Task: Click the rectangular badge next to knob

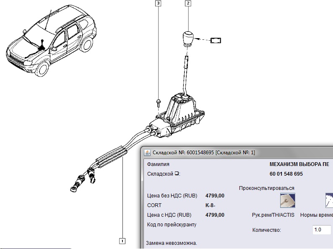Action: coord(216,41)
